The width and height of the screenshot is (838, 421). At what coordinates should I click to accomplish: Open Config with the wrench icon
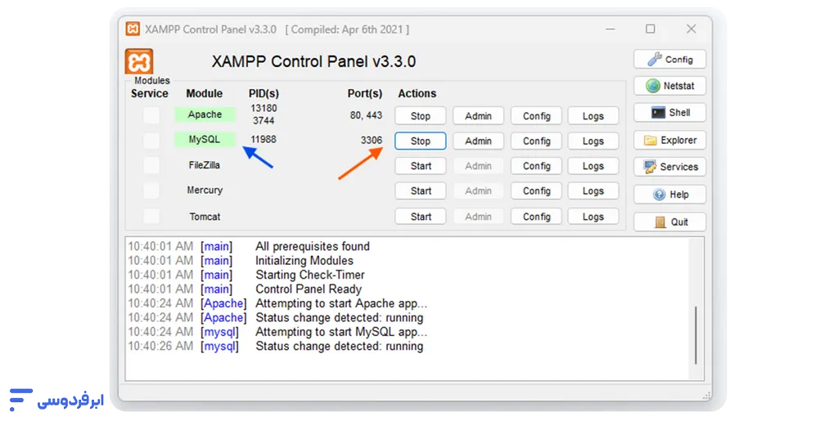tap(669, 59)
